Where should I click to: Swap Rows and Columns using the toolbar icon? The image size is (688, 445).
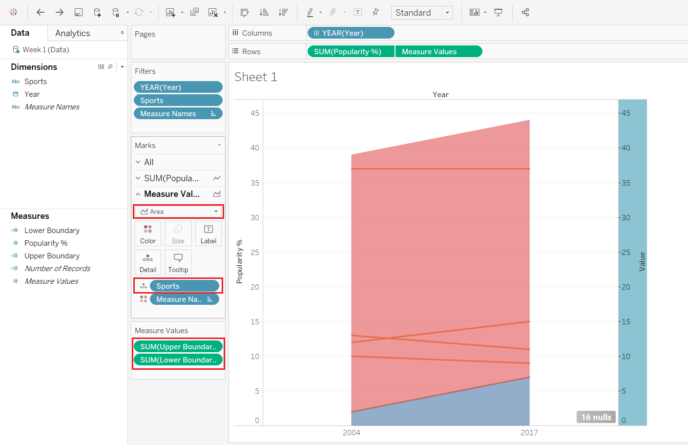[245, 12]
